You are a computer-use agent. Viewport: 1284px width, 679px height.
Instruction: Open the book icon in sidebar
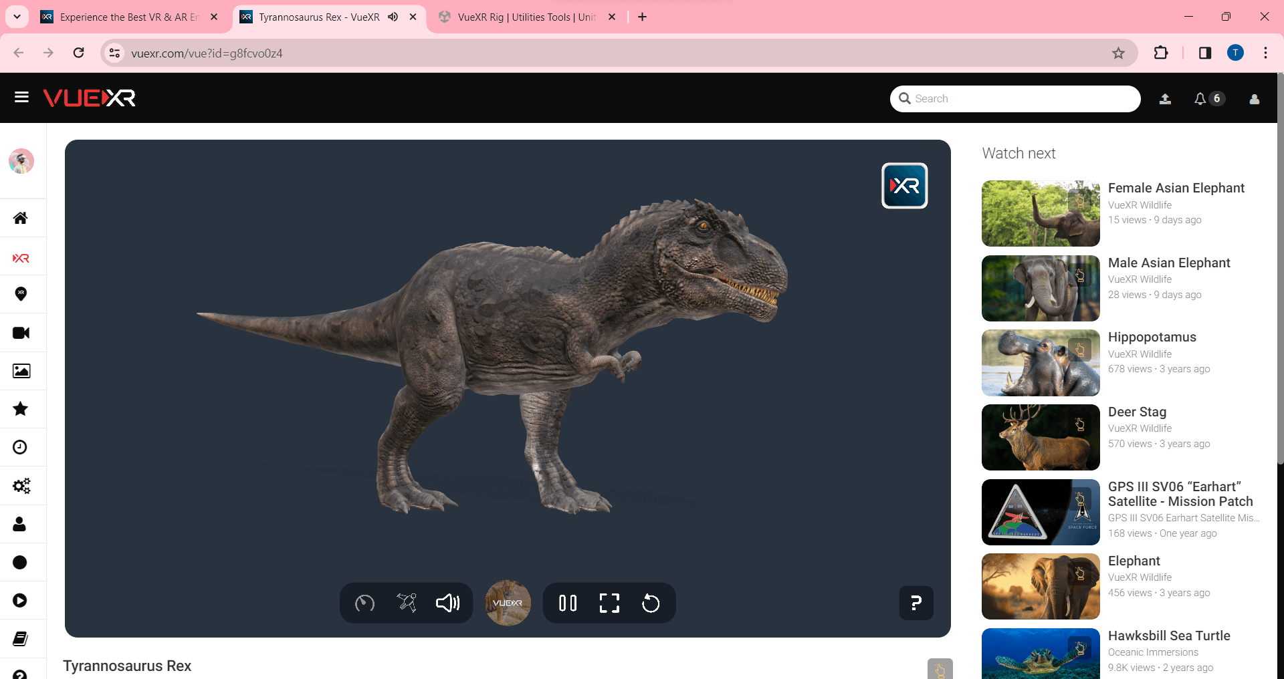tap(21, 639)
